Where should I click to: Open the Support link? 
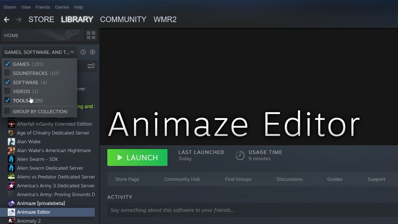[376, 179]
